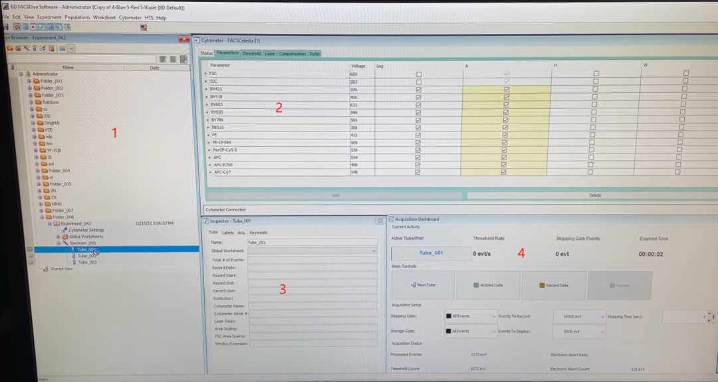Toggle the Cytometer window icon with red dot
The width and height of the screenshot is (718, 382).
coord(33,27)
